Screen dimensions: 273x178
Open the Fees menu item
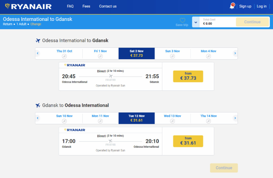86,6
